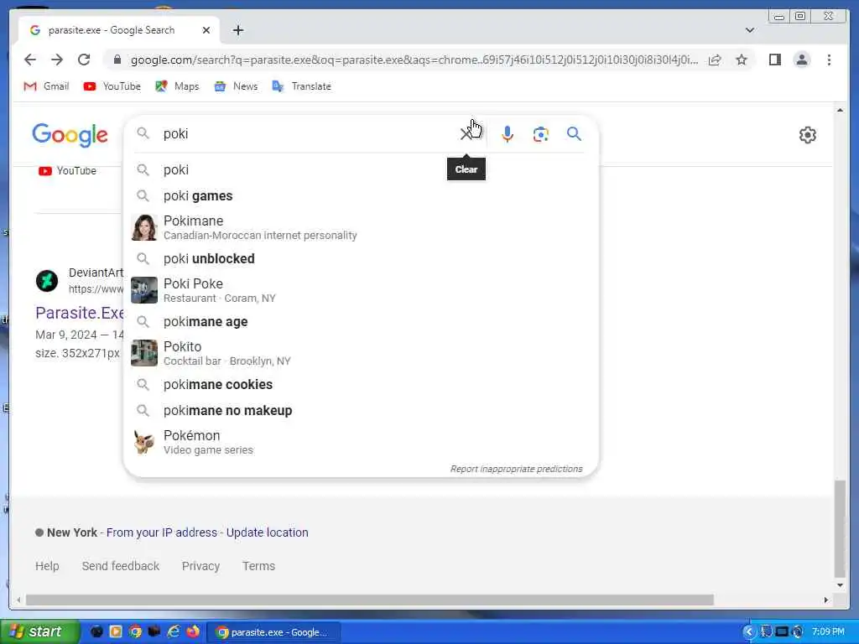Select the Pokito cocktail bar suggestion
Viewport: 859px width, 644px height.
362,353
